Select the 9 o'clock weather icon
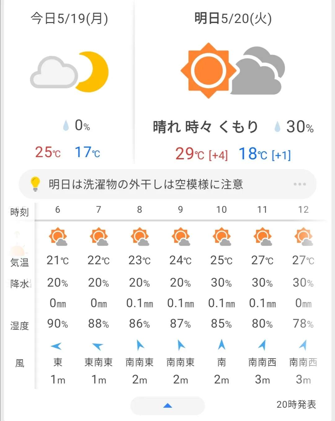The height and width of the screenshot is (421, 335). (181, 237)
